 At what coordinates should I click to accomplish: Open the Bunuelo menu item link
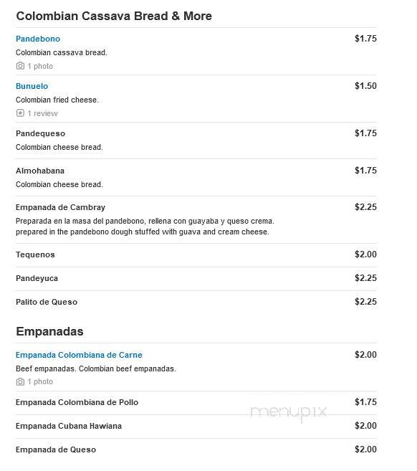32,86
